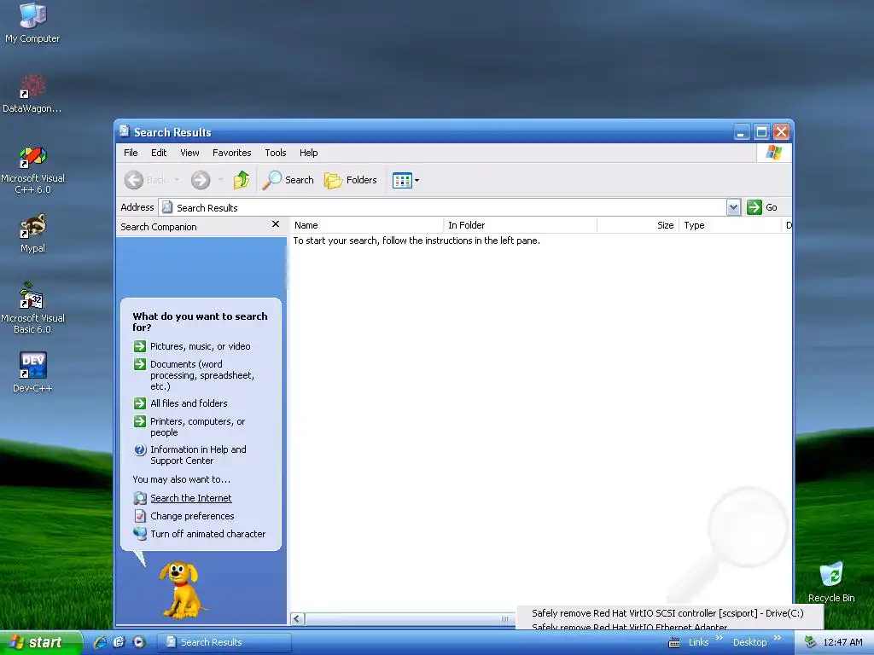This screenshot has width=874, height=655.
Task: Minimize the Search Results window
Action: coord(742,132)
